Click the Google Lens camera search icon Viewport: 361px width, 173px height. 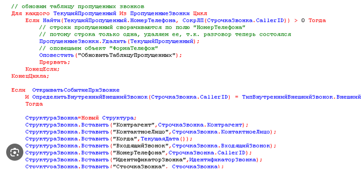pos(15,152)
